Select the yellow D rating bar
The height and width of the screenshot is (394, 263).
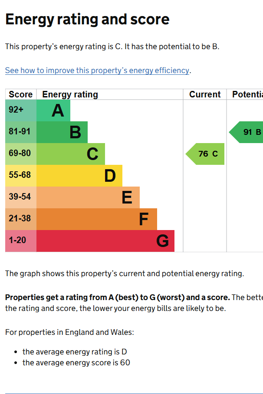pyautogui.click(x=79, y=176)
